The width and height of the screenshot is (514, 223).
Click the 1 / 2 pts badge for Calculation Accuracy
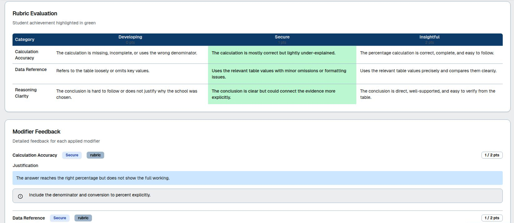click(x=492, y=155)
